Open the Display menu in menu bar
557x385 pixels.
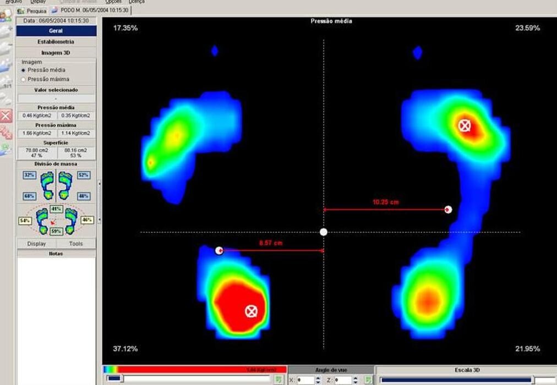click(x=38, y=2)
